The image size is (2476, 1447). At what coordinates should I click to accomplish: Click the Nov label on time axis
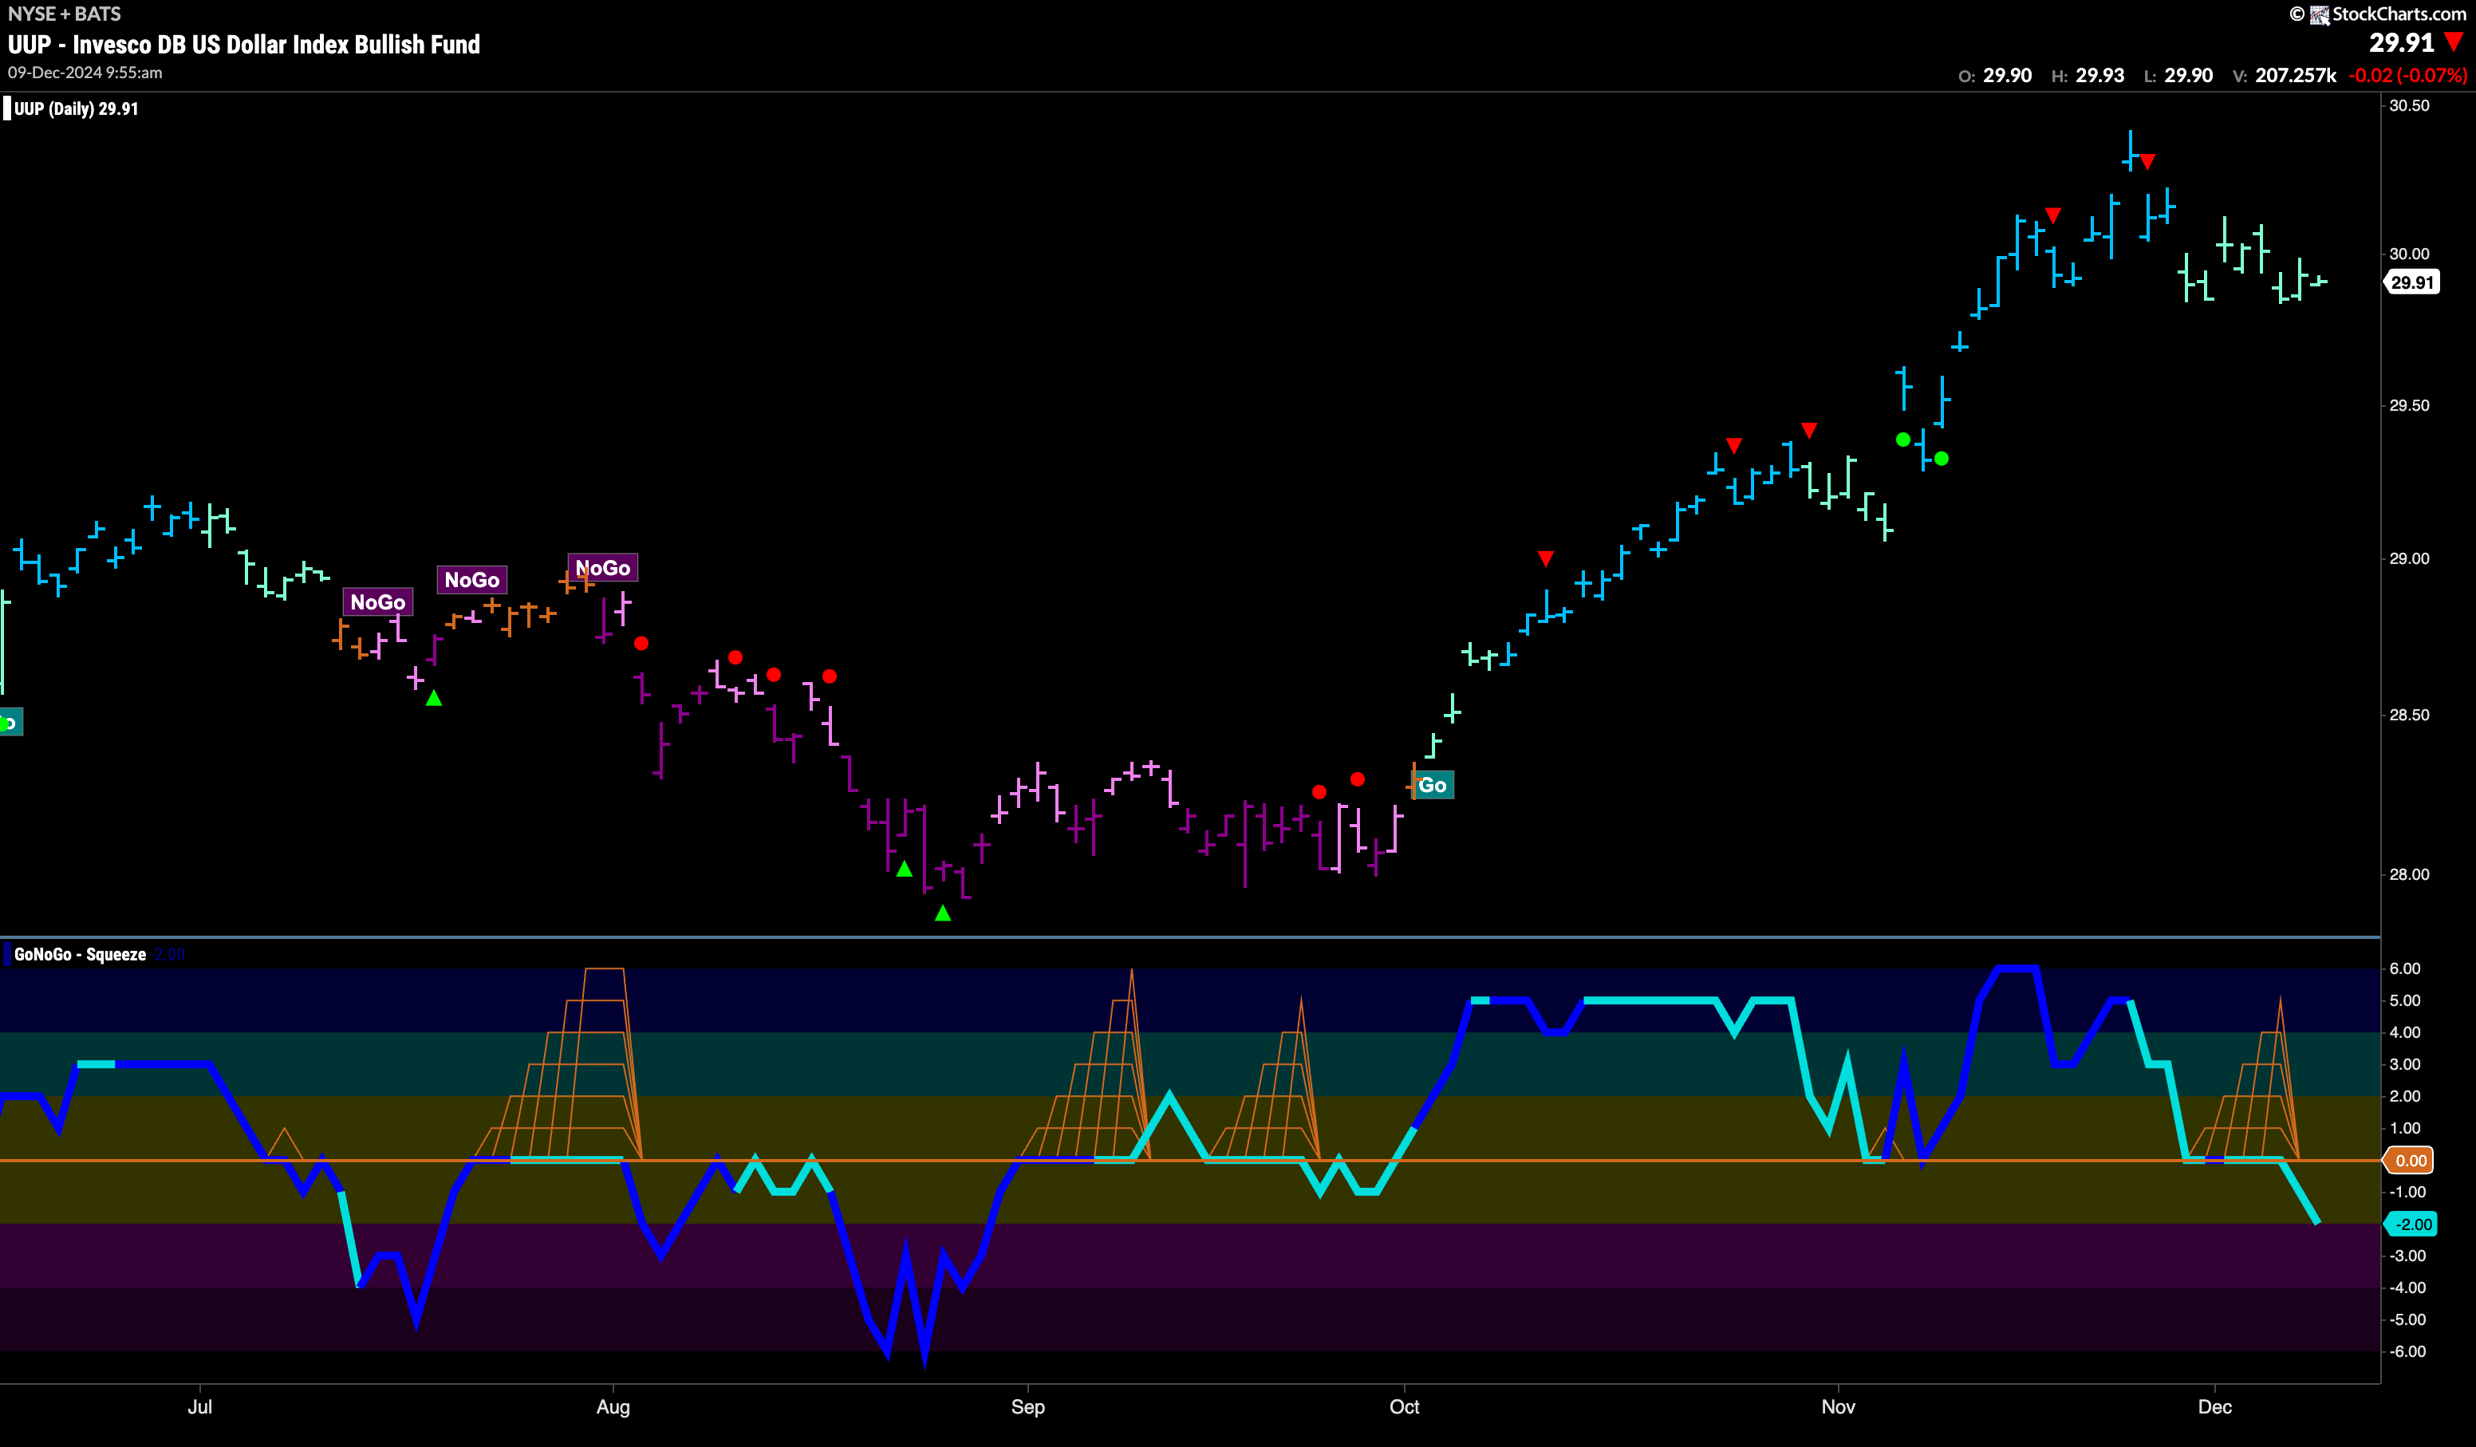pyautogui.click(x=1839, y=1407)
